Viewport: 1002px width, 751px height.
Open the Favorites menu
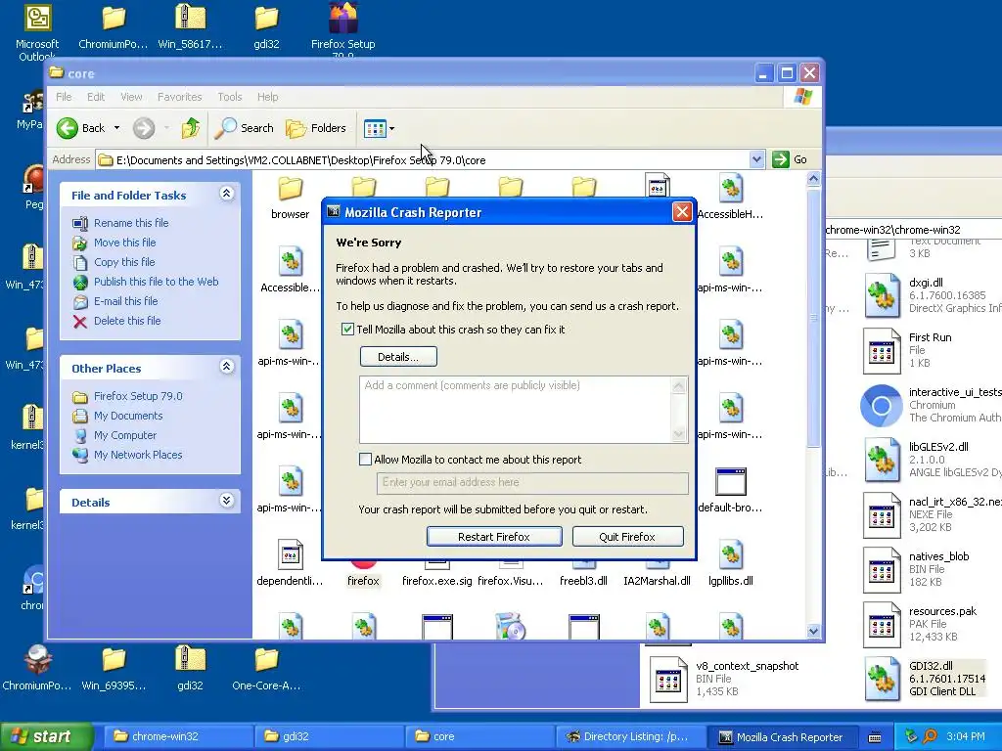click(x=180, y=97)
